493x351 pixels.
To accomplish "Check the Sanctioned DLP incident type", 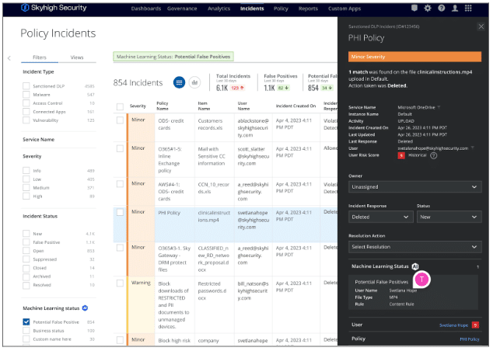I will [26, 86].
